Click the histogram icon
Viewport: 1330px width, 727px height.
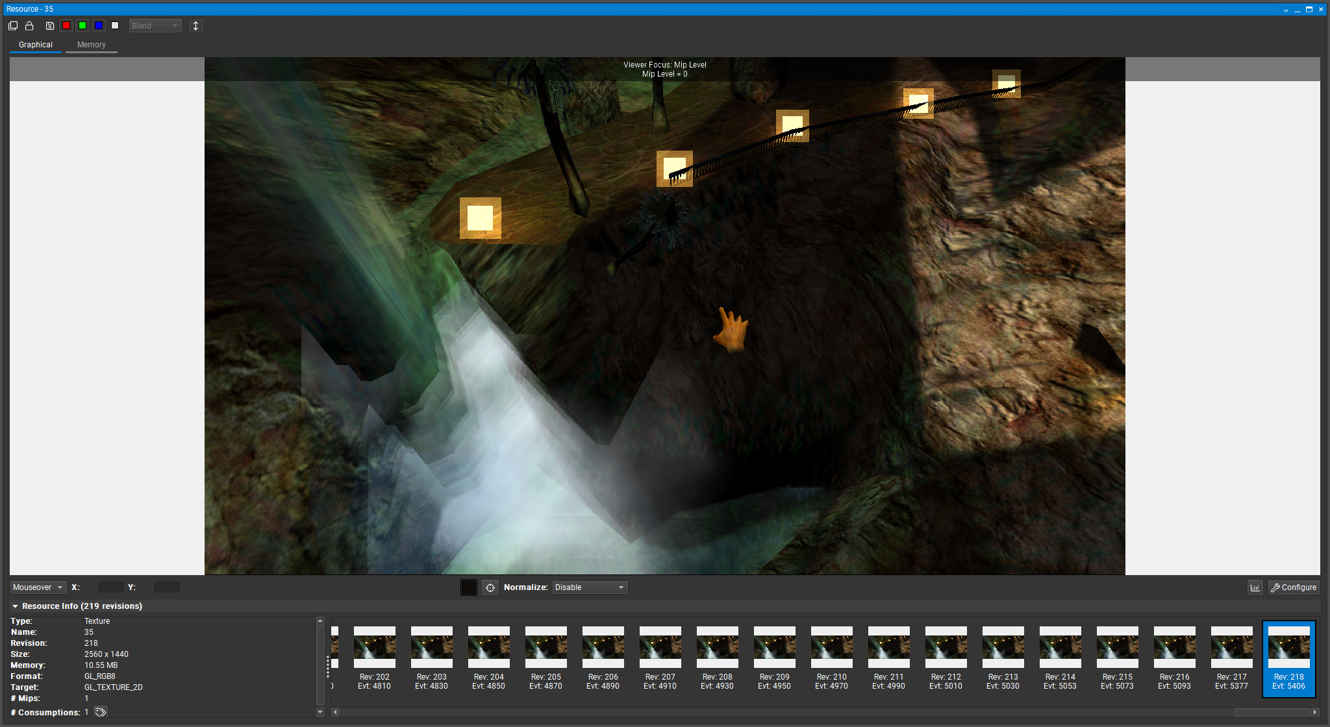(1255, 587)
